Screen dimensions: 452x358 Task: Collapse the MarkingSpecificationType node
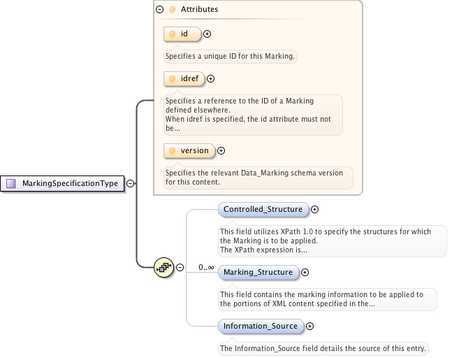pos(131,184)
